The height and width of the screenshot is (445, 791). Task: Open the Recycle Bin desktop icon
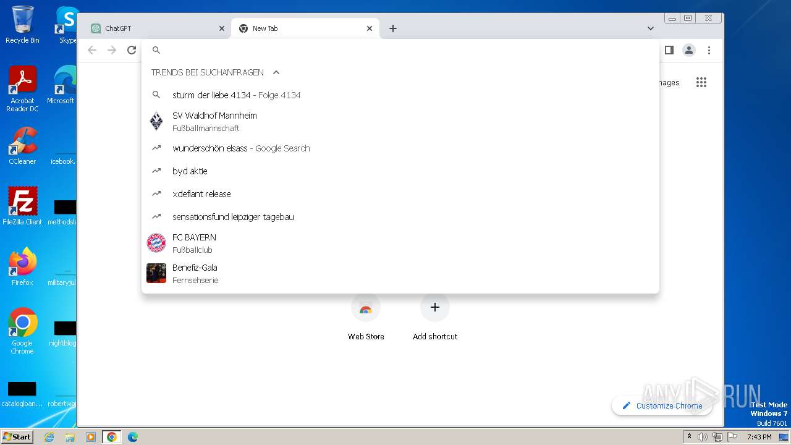pos(22,25)
